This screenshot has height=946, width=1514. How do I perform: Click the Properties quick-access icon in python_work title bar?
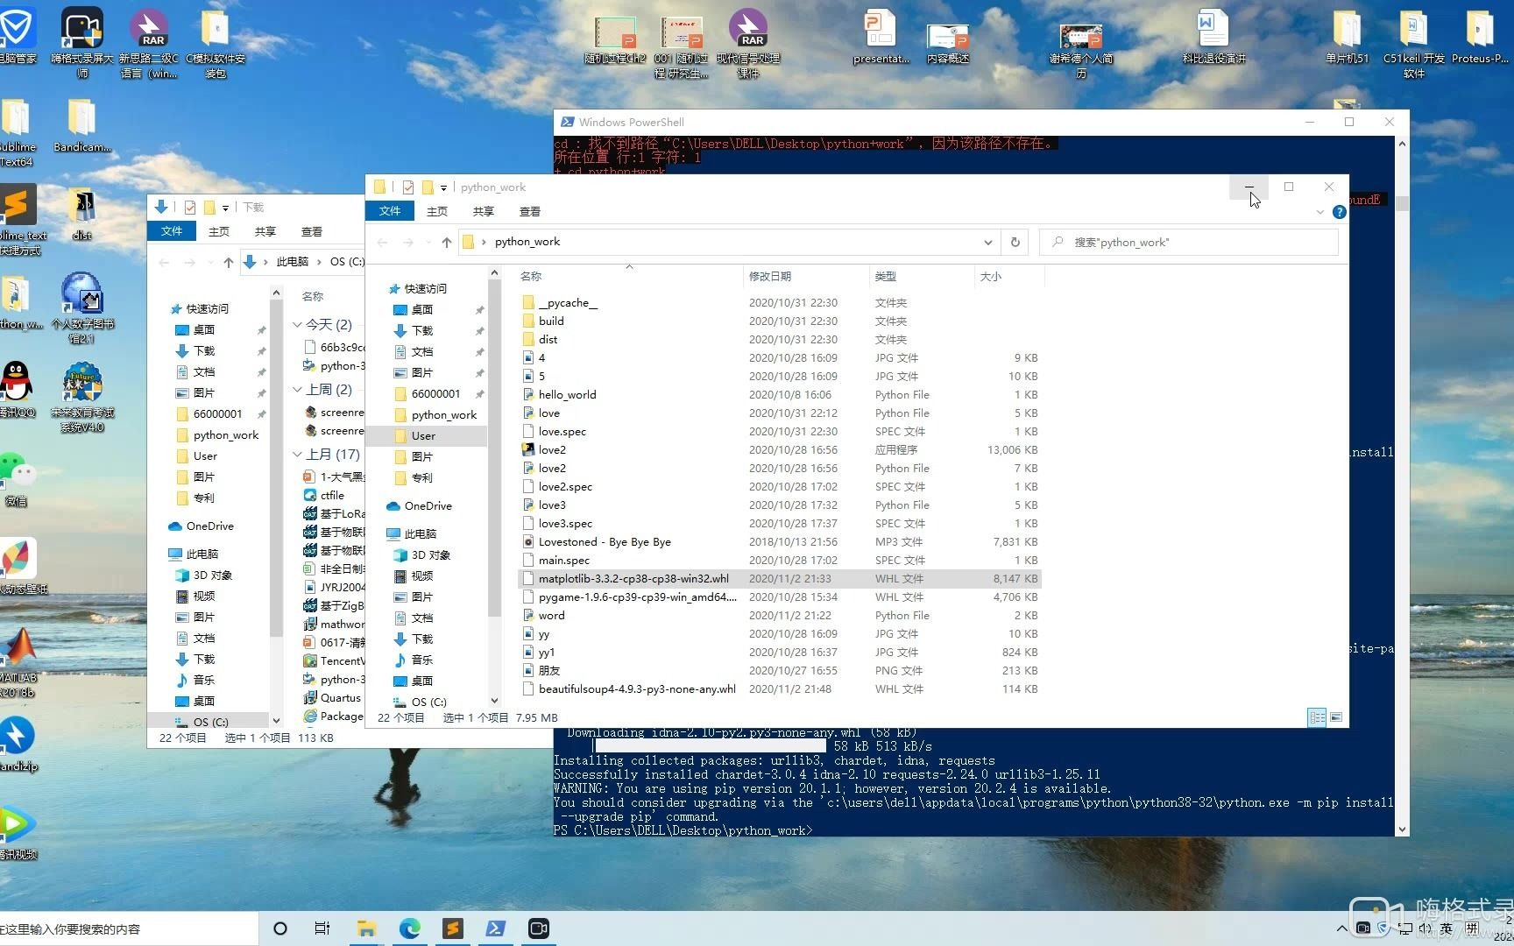[408, 187]
